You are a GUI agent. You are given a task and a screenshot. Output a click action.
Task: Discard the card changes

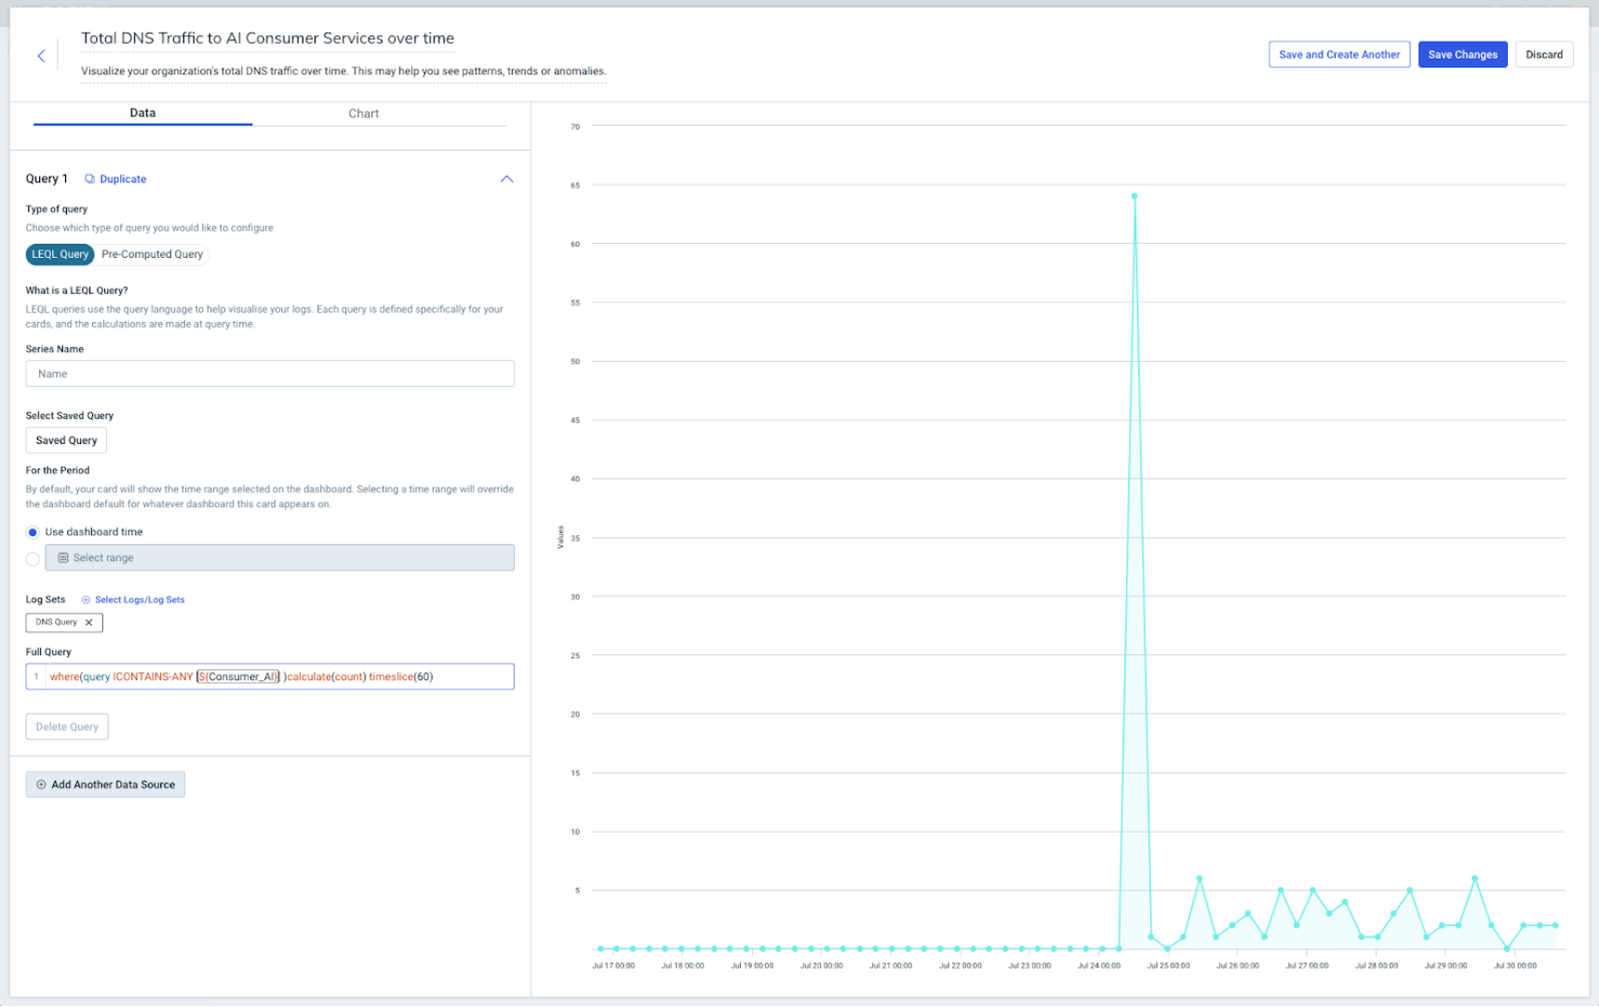(x=1543, y=55)
